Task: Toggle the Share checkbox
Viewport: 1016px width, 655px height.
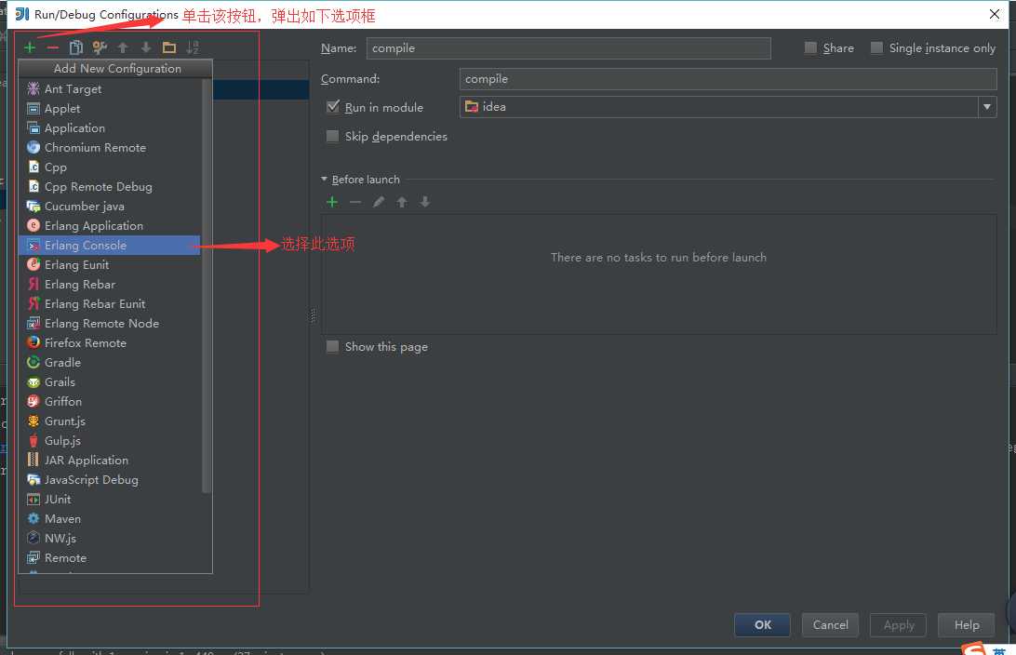Action: coord(810,47)
